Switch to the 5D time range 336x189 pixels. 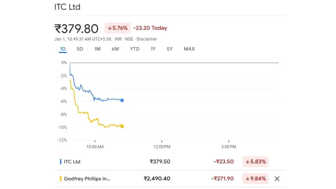point(80,49)
